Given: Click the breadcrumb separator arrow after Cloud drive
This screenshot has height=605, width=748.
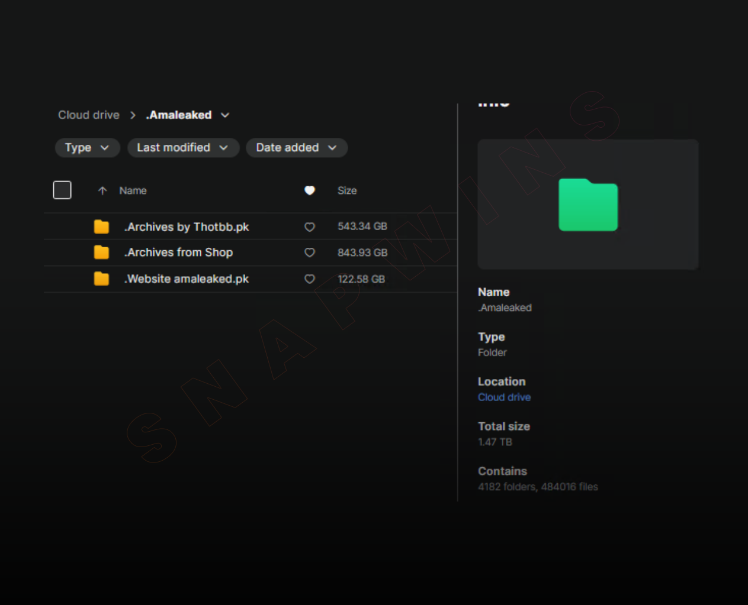Looking at the screenshot, I should 133,115.
